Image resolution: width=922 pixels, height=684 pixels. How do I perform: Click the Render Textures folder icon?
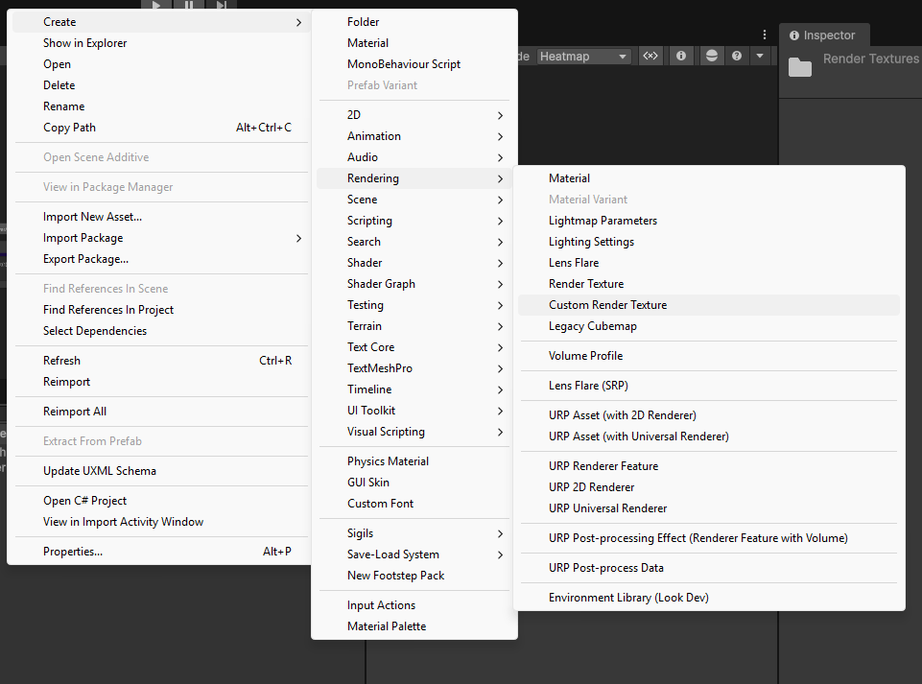(x=799, y=66)
